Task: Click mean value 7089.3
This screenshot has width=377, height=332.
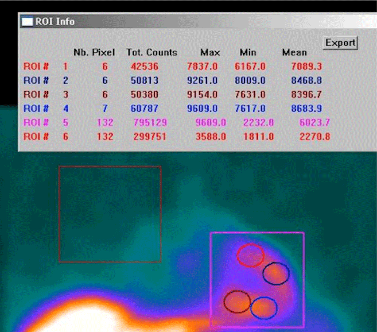Action: 307,66
